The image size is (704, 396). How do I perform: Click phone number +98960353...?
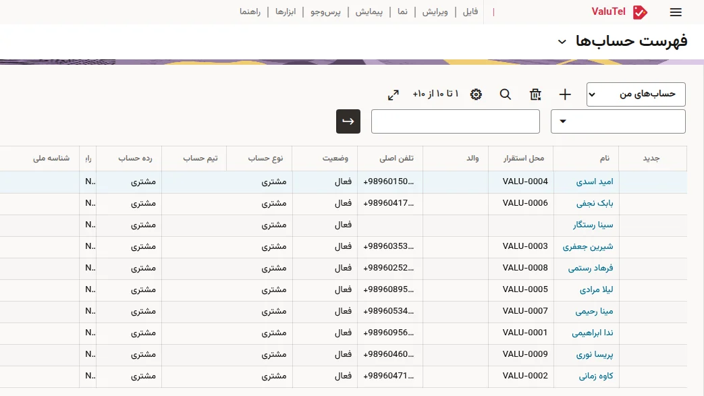point(389,246)
